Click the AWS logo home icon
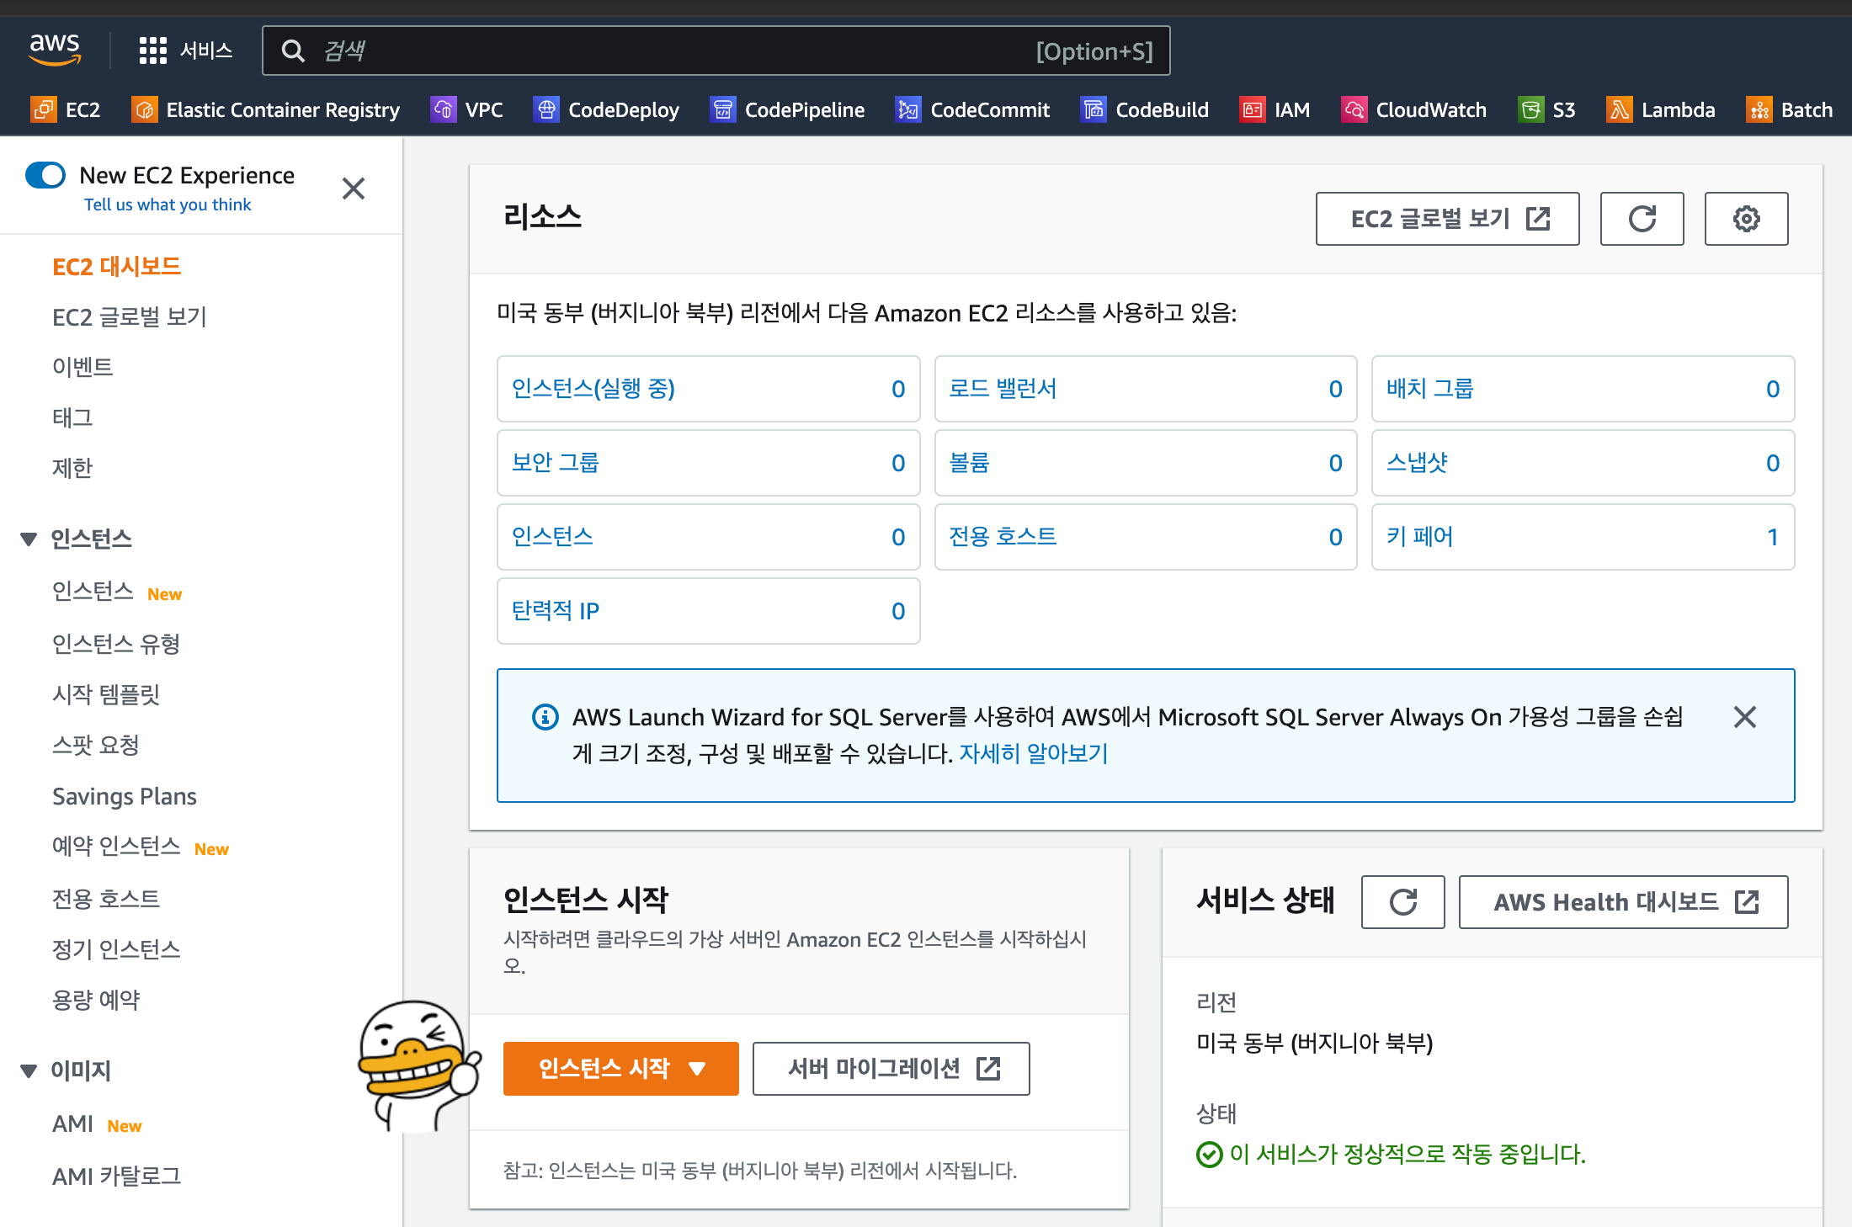Screen dimensions: 1852x1227 click(55, 50)
